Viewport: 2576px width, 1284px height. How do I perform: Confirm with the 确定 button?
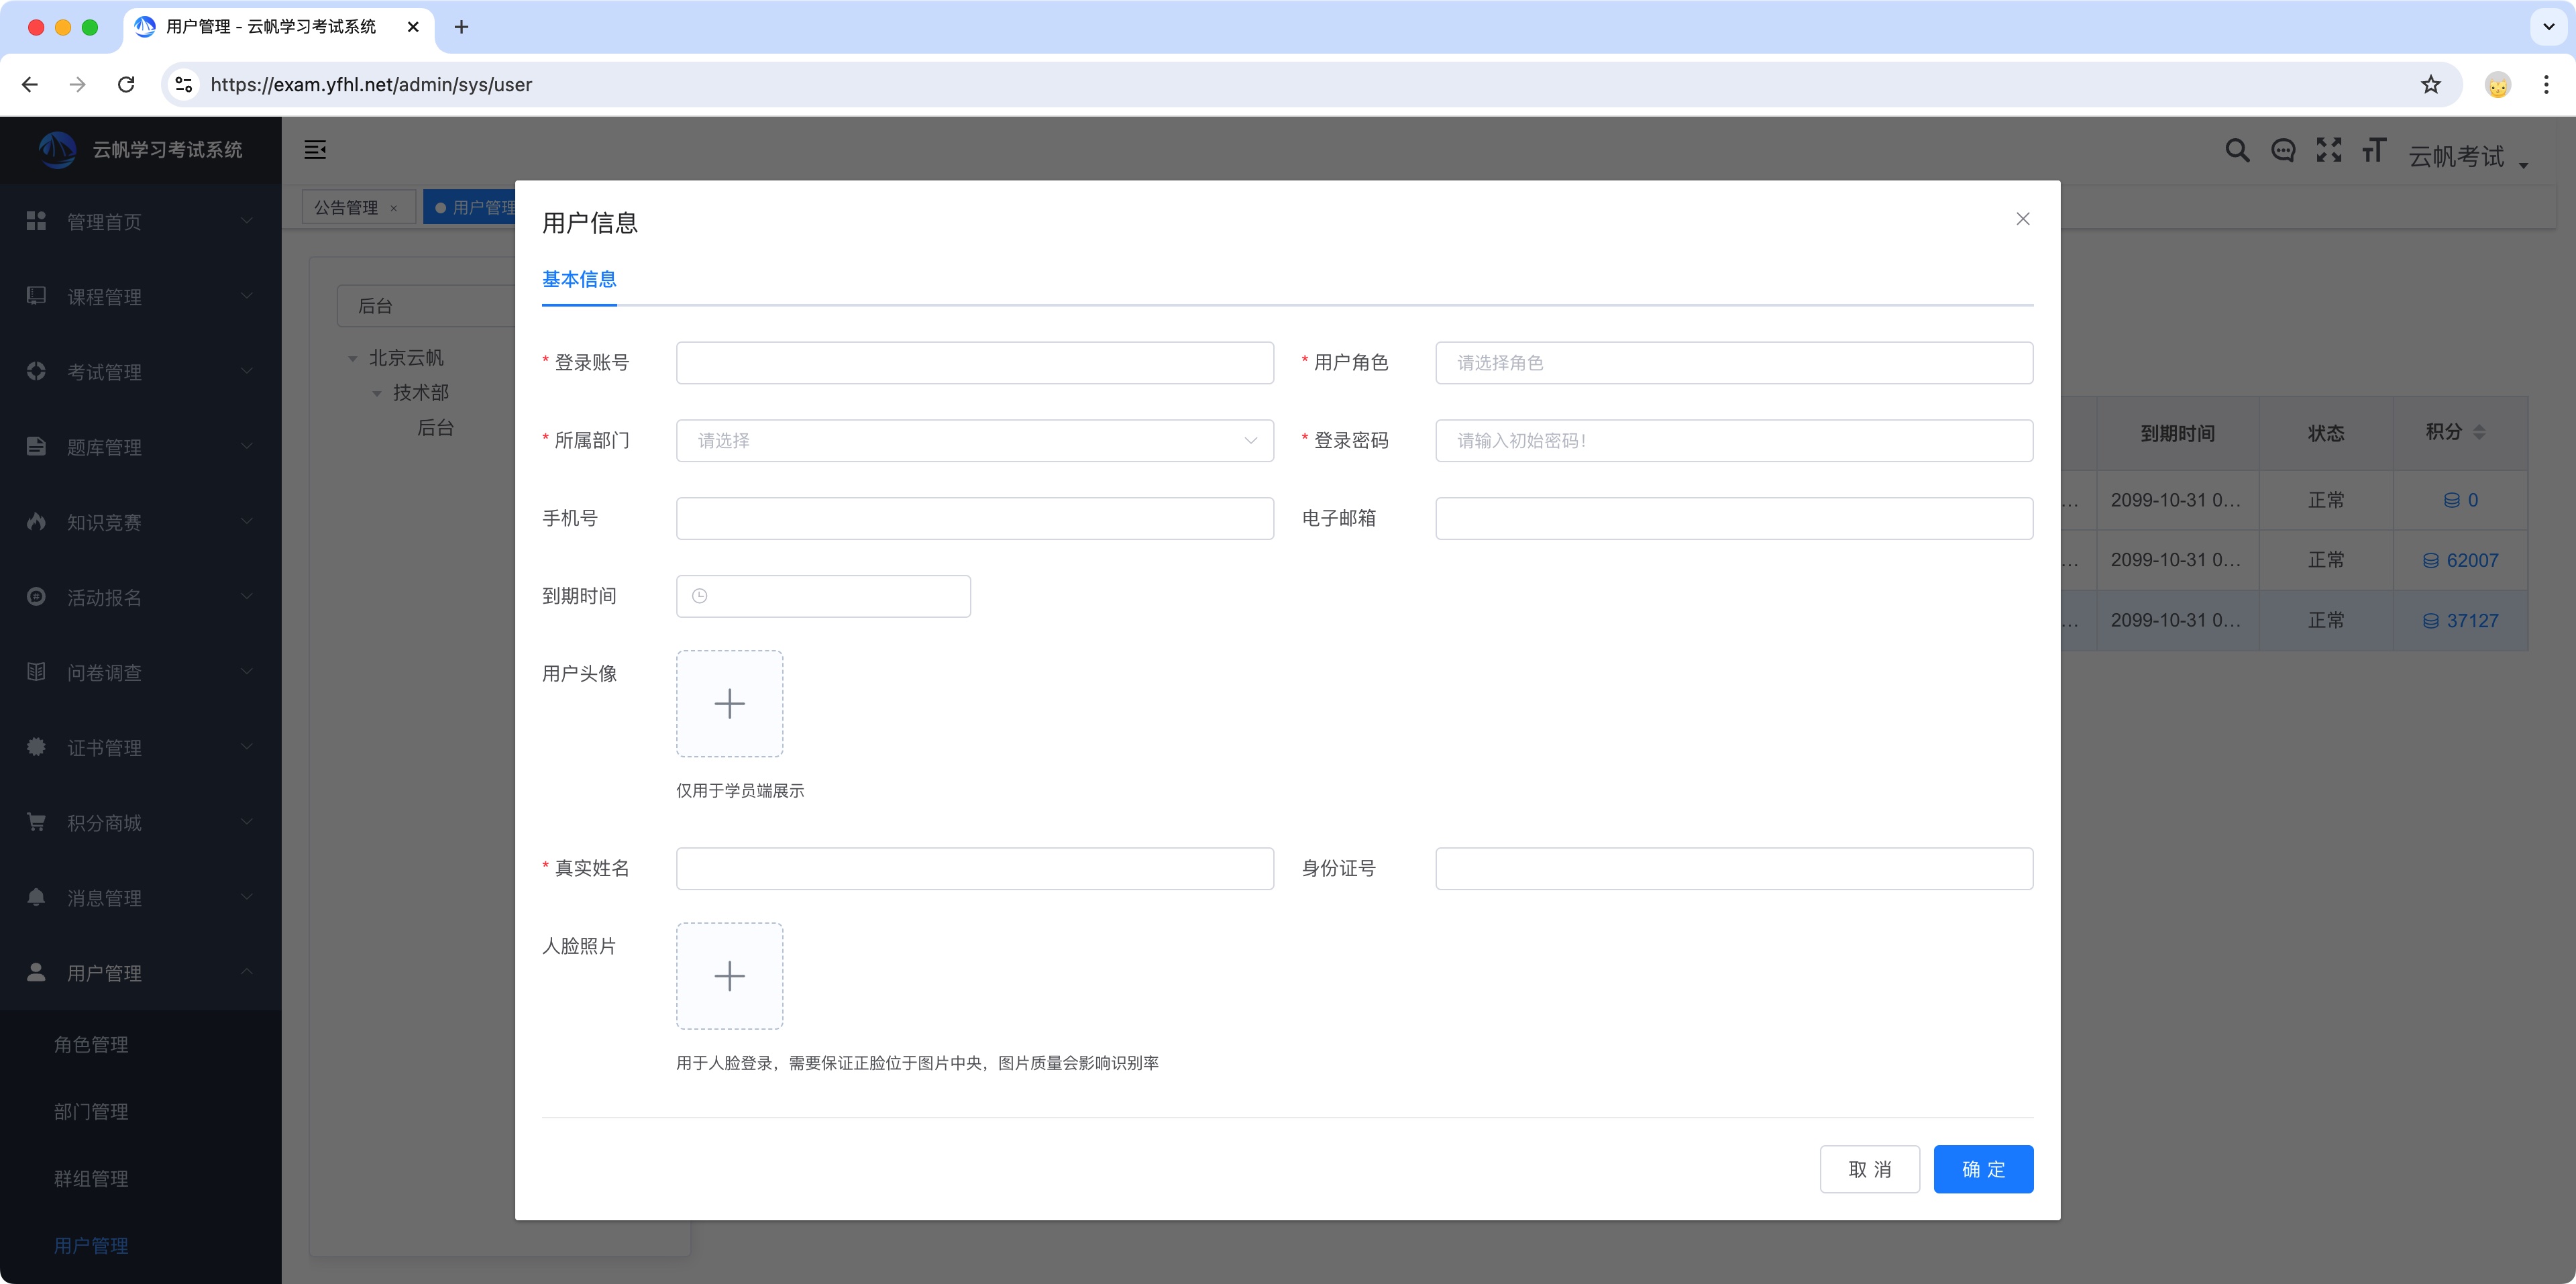(x=1983, y=1169)
